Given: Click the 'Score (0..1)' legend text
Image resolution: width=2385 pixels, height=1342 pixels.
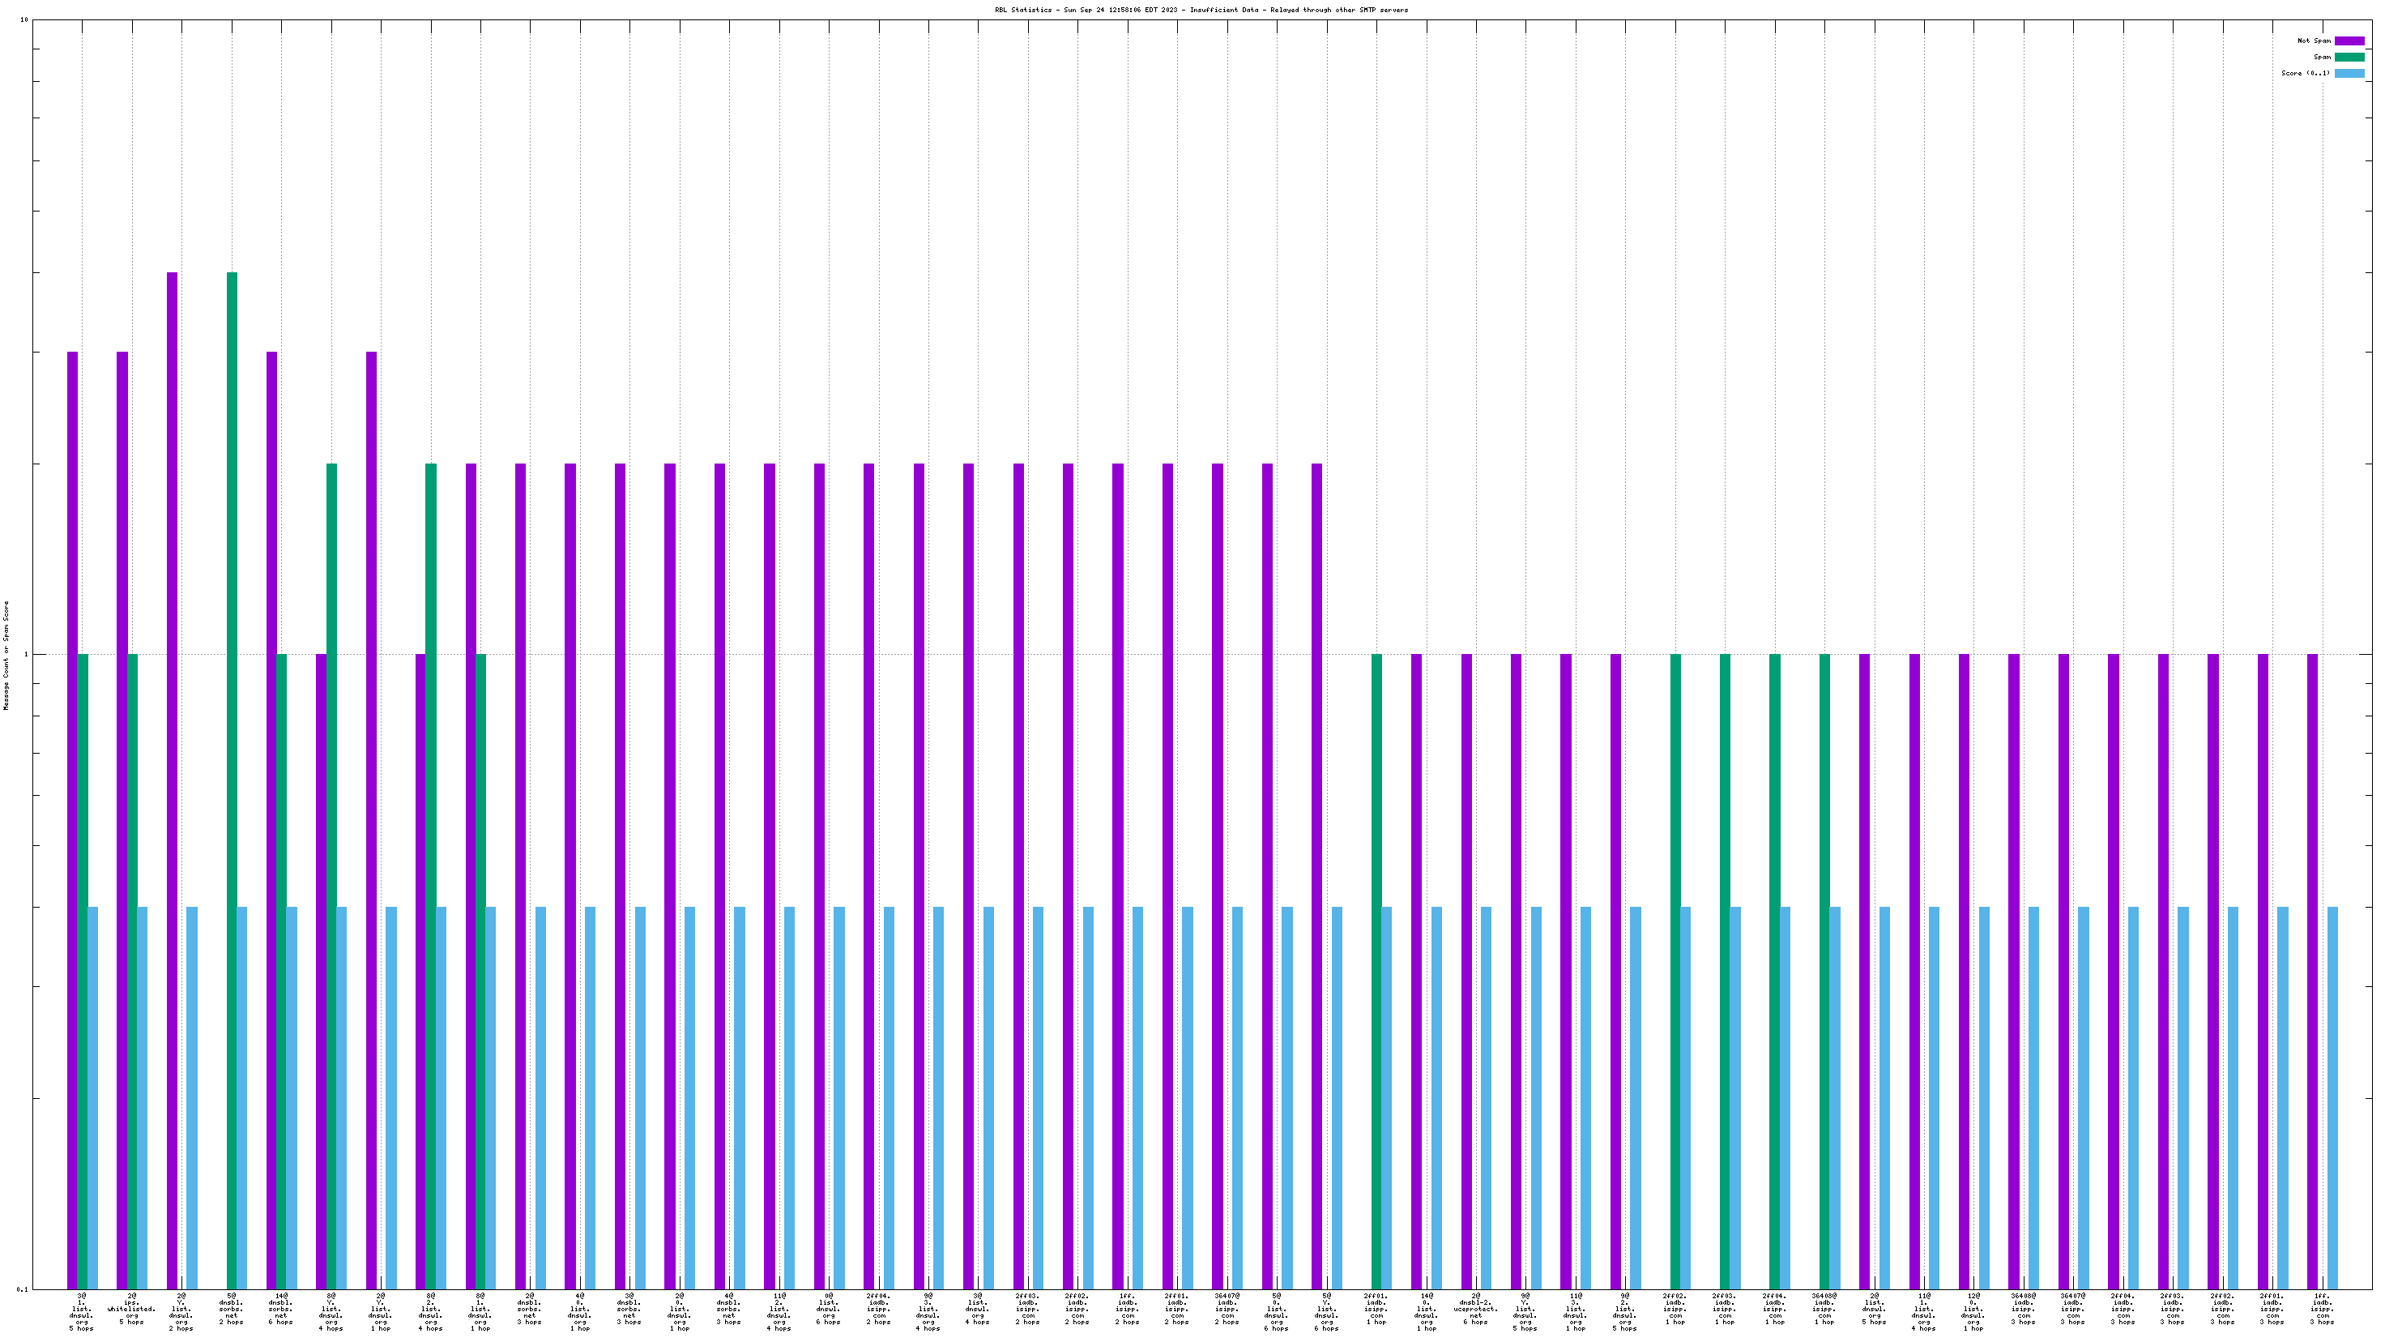Looking at the screenshot, I should [x=2306, y=73].
